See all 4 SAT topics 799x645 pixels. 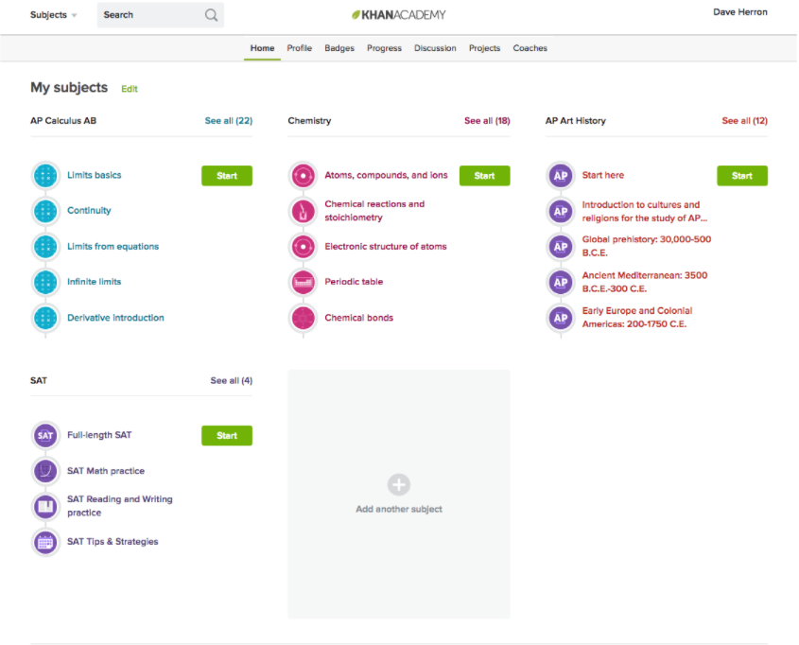pos(232,380)
